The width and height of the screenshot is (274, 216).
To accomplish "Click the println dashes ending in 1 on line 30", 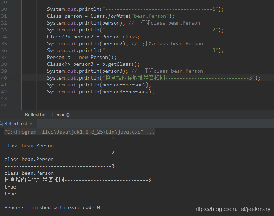I will click(135, 9).
